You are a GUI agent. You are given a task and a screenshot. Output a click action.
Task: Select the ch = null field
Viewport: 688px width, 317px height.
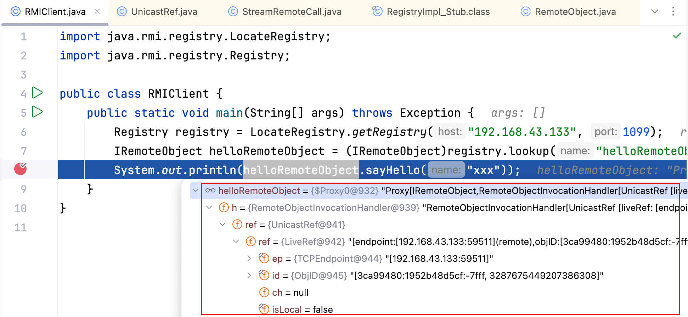pos(290,293)
